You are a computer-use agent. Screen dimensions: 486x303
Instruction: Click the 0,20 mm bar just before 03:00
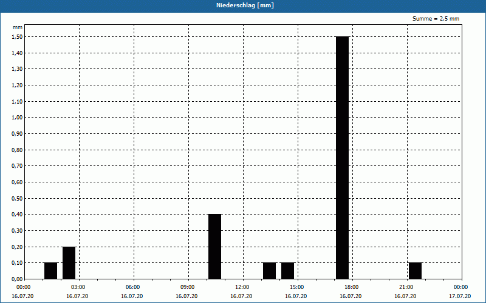click(x=69, y=263)
